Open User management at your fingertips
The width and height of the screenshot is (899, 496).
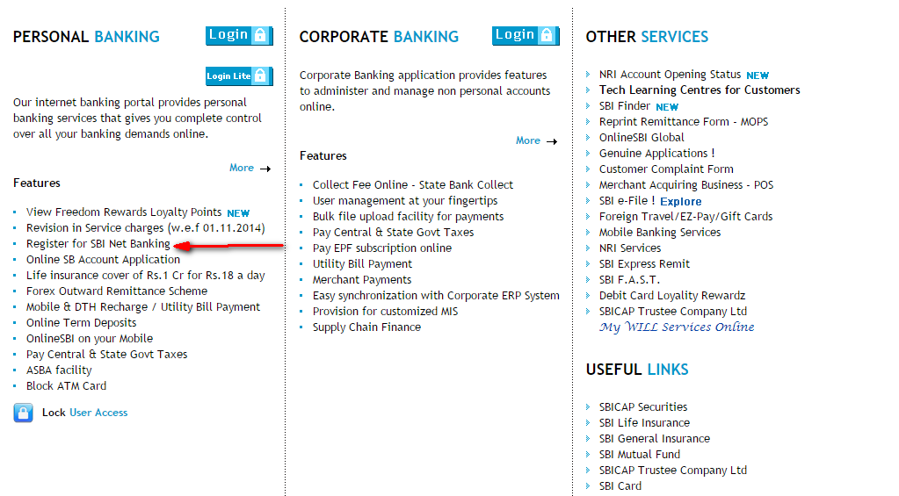pos(405,201)
